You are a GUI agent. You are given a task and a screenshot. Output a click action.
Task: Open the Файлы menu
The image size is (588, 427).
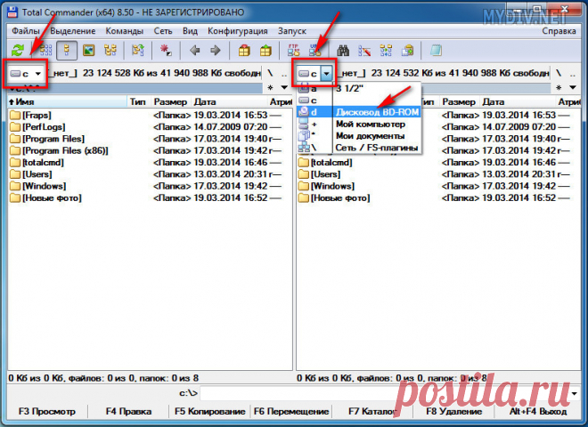(x=26, y=31)
